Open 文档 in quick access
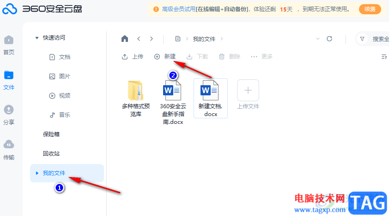Screen dimensions: 389x216 click(x=60, y=57)
